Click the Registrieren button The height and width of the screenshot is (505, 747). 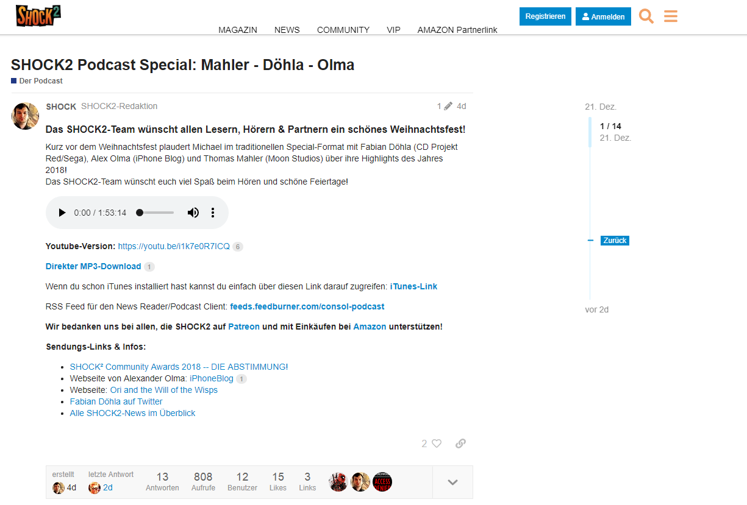pos(545,16)
